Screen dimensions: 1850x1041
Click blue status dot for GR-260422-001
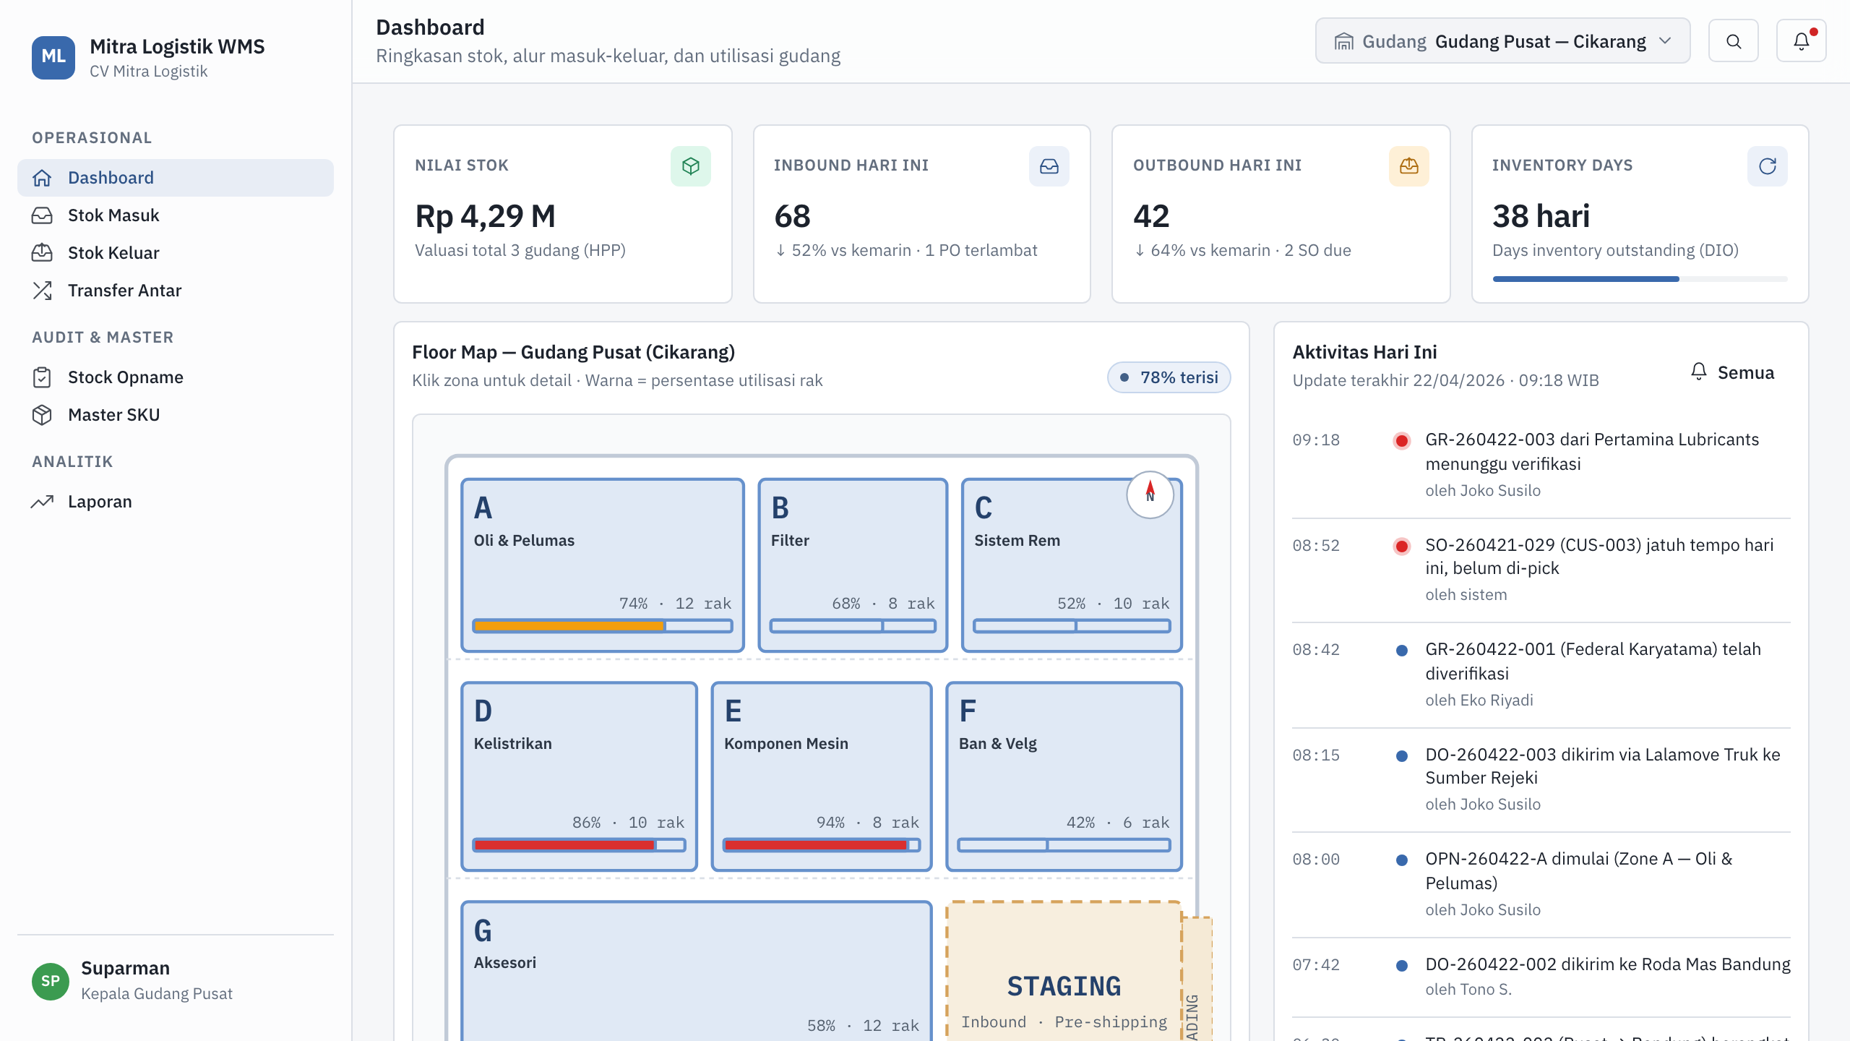point(1401,651)
